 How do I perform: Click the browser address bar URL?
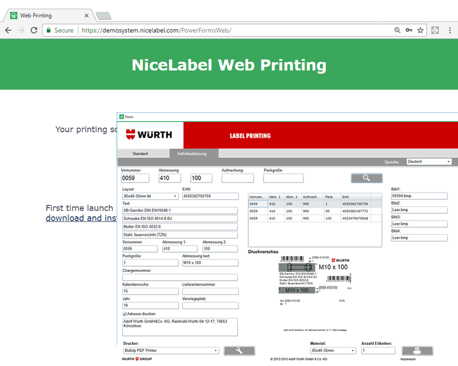pos(156,30)
